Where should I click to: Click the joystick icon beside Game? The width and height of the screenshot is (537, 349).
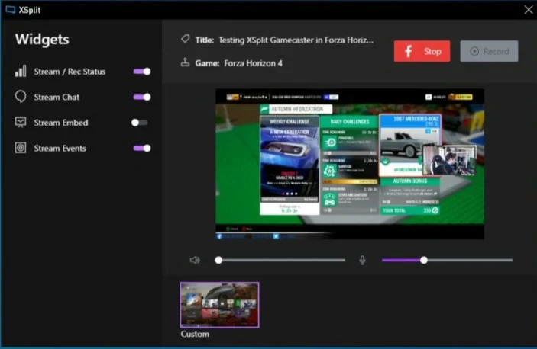point(186,62)
